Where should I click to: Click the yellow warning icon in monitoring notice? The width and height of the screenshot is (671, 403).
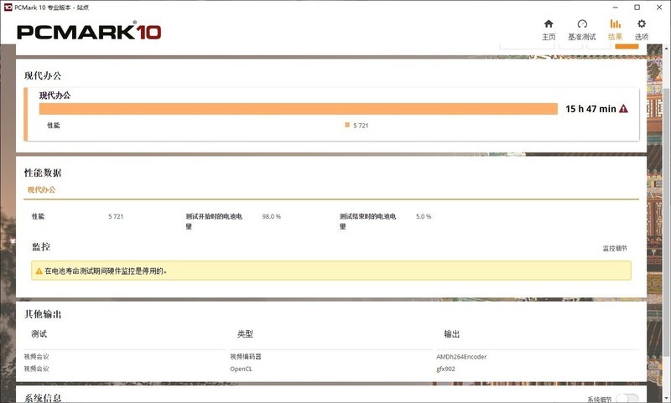(39, 271)
